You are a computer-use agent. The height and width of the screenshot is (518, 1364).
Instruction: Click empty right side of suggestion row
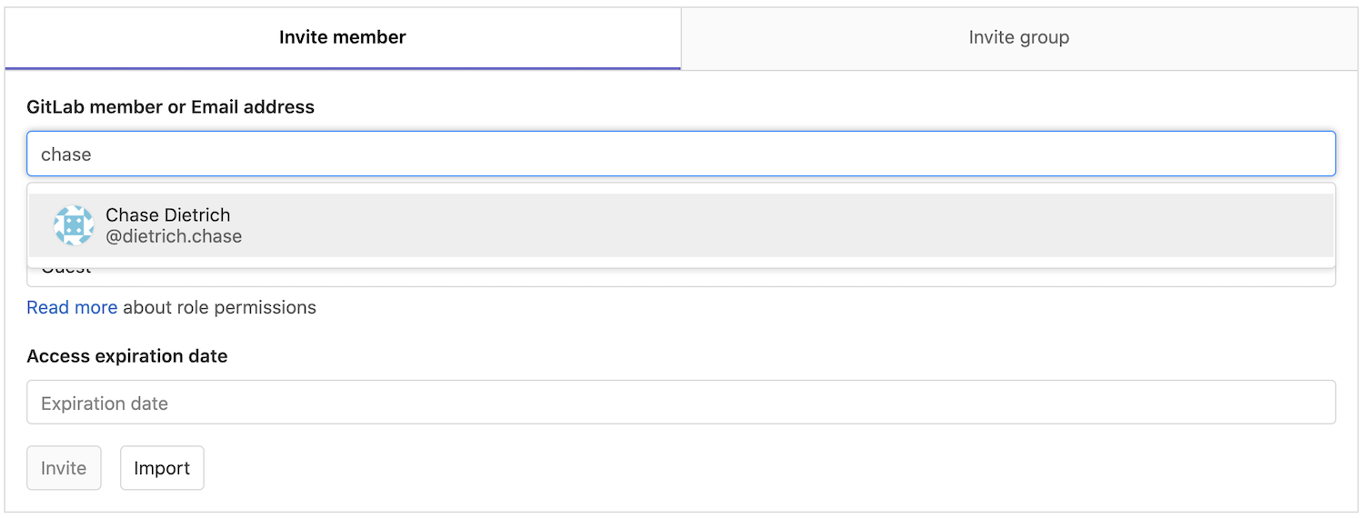[909, 225]
